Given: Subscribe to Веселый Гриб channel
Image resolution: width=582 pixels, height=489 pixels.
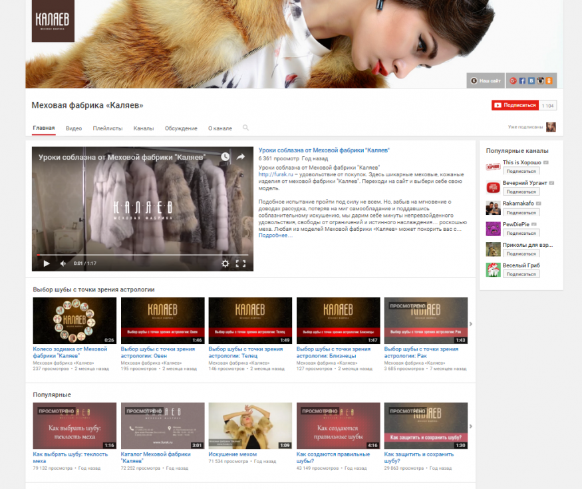Looking at the screenshot, I should (521, 274).
